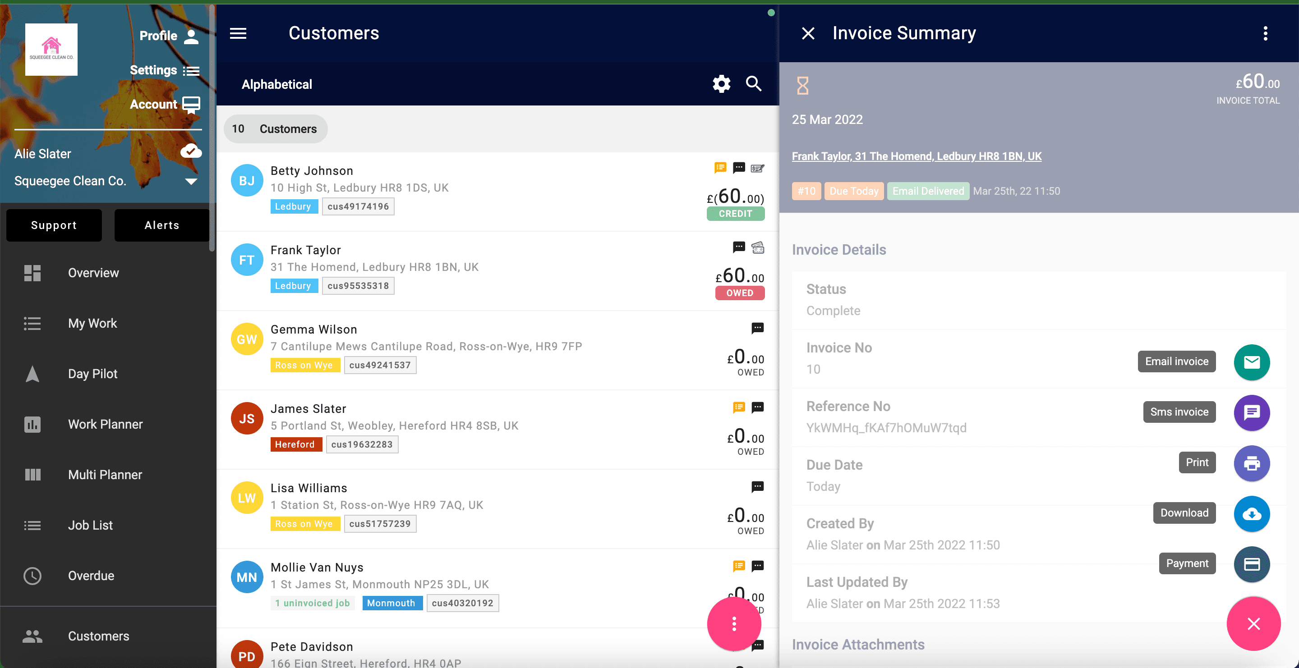The height and width of the screenshot is (668, 1299).
Task: Expand the pink floating actions menu in customers list
Action: [734, 624]
